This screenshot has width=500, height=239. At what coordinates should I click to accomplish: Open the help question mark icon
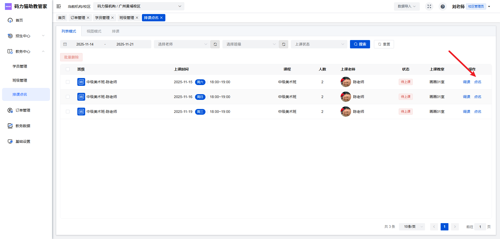pos(442,7)
